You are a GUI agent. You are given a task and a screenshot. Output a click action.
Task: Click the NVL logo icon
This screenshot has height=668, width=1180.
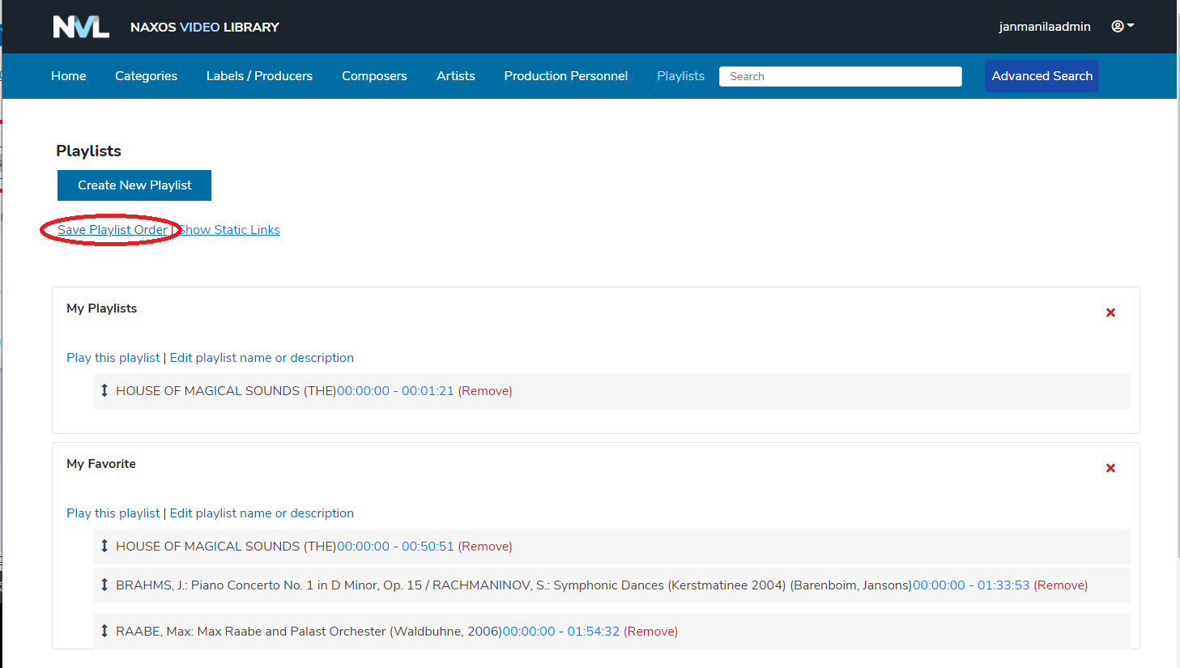(81, 27)
